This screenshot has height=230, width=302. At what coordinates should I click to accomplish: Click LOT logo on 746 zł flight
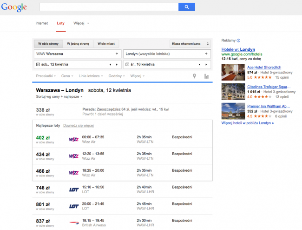coord(74,189)
